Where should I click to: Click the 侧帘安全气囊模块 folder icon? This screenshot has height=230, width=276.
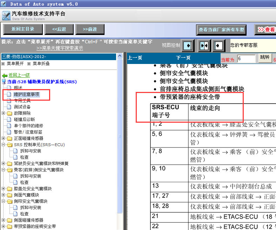coord(9,201)
